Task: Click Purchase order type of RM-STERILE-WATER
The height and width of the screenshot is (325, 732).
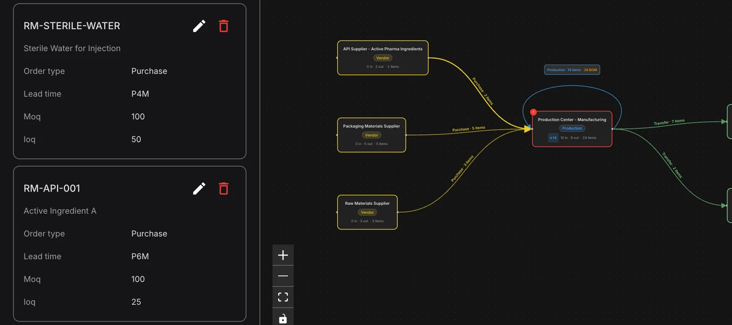Action: [149, 71]
